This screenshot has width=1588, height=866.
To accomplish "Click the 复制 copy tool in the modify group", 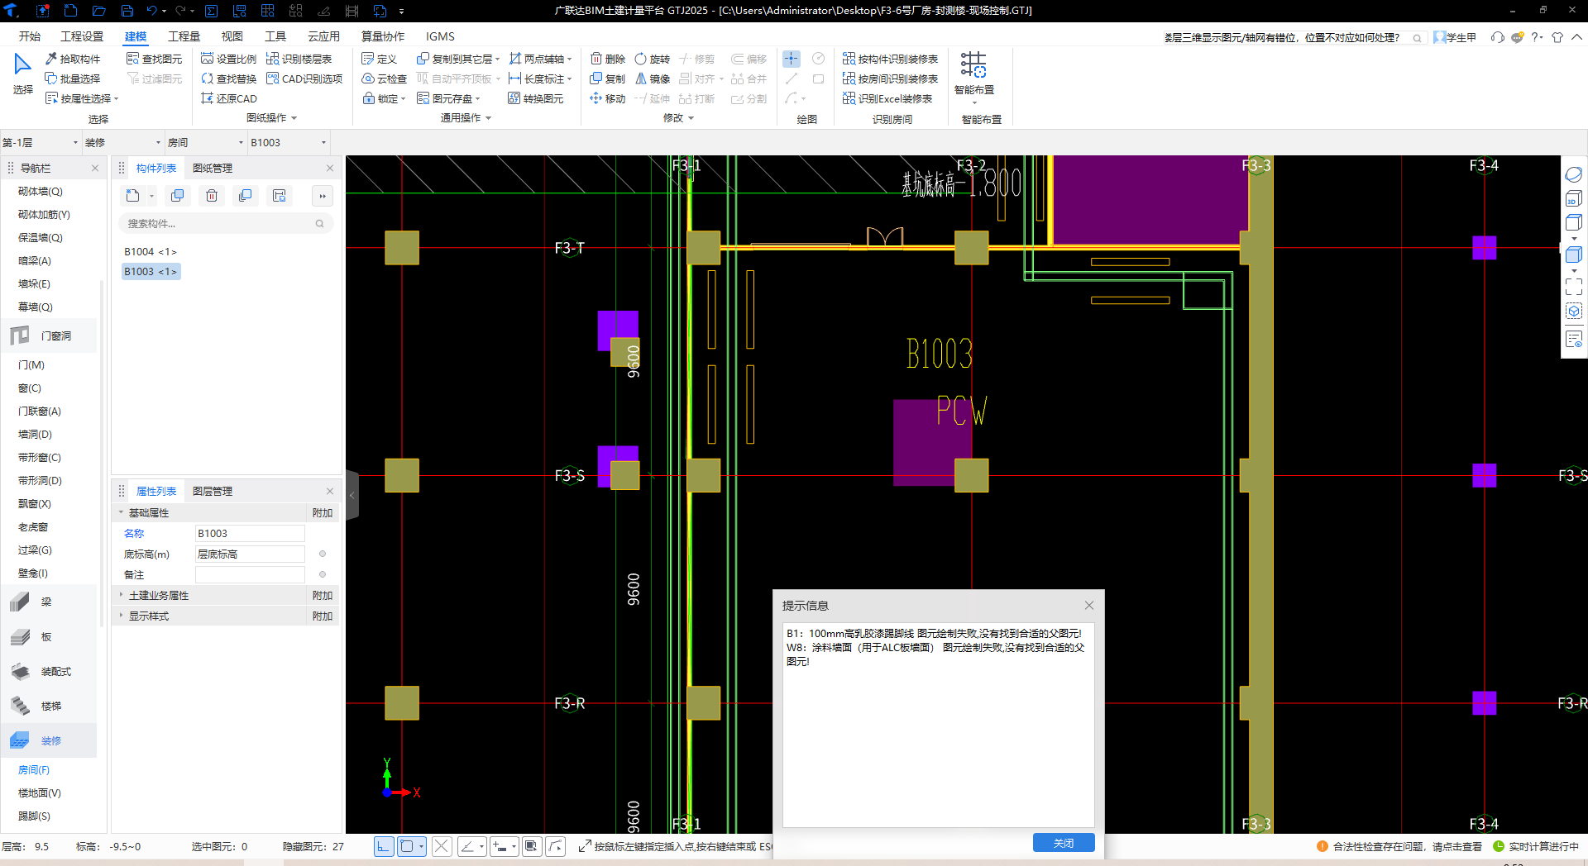I will tap(608, 79).
